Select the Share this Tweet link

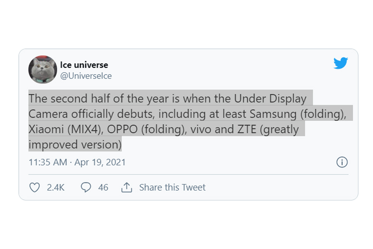tap(172, 188)
